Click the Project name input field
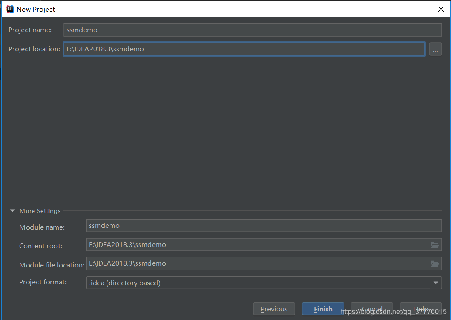Screen dimensions: 451x320 coord(253,30)
